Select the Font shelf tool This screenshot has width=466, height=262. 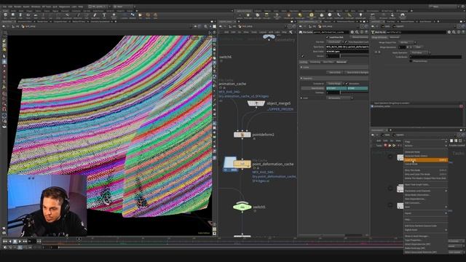104,15
